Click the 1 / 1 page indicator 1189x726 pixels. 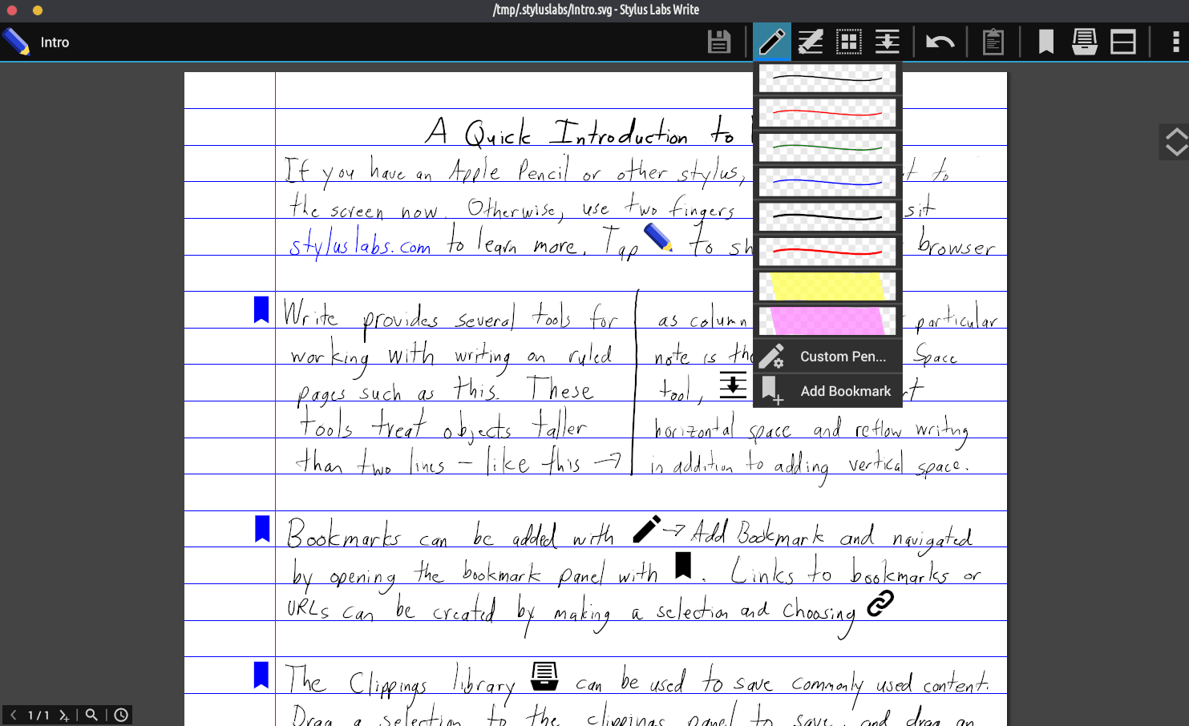(38, 715)
